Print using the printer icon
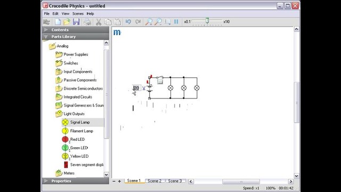Viewport: 341px width, 192px height. tap(87, 22)
